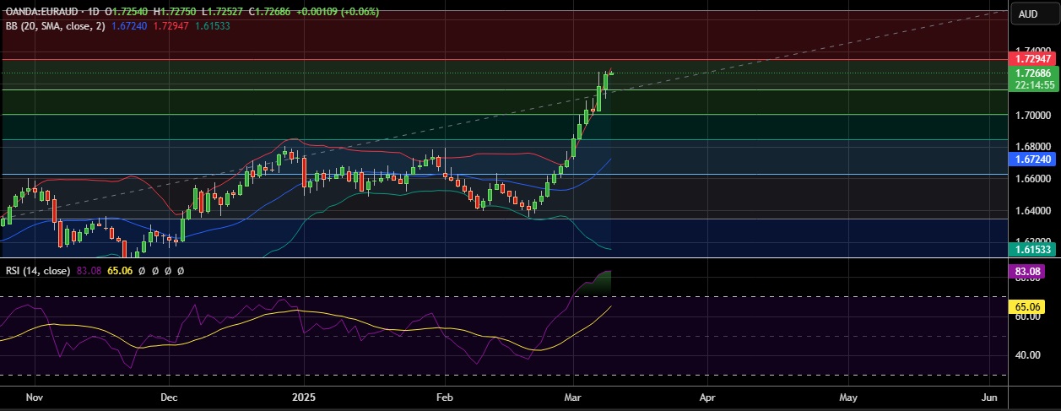The height and width of the screenshot is (411, 1061).
Task: Click the red 1.72947 BB upper value in legend
Action: click(170, 26)
